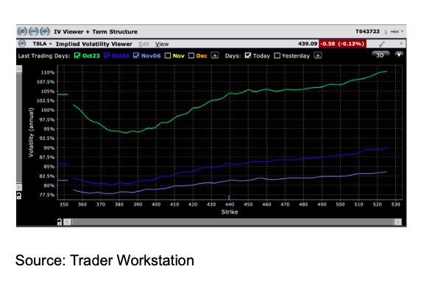The width and height of the screenshot is (438, 289).
Task: Open the View menu
Action: (x=162, y=44)
